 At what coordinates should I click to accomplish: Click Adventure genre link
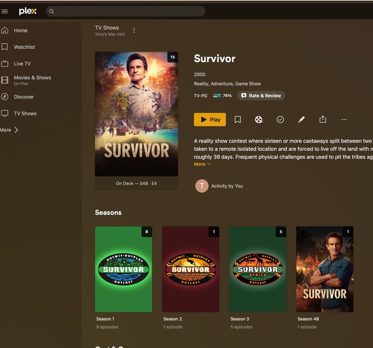click(222, 84)
